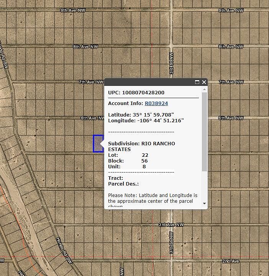Viewport: 269px width, 276px height.
Task: Open account link R038924
Action: coord(156,103)
